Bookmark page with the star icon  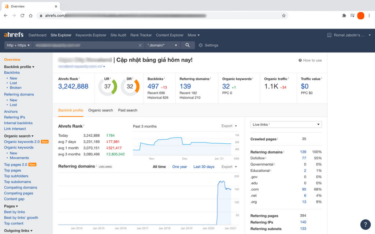point(283,16)
